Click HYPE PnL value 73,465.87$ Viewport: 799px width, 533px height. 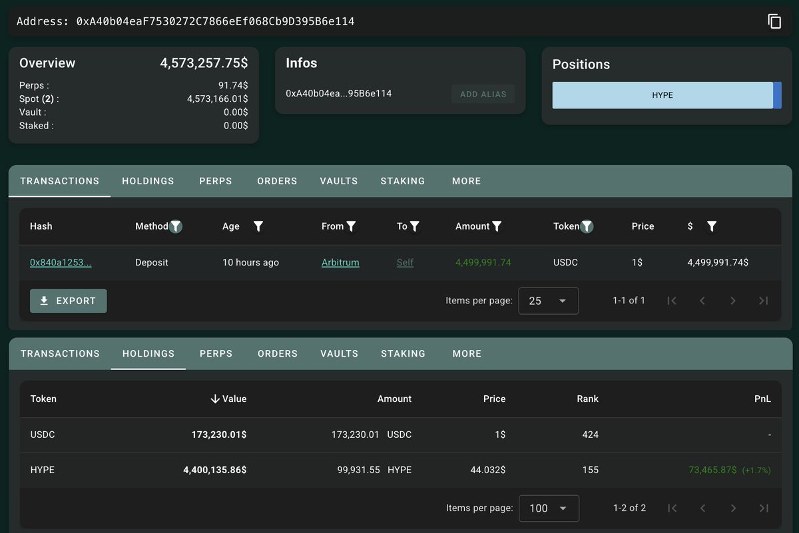712,470
